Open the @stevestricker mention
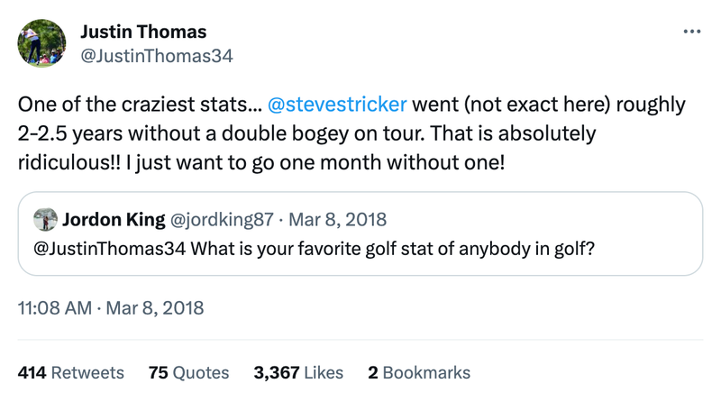 point(337,104)
